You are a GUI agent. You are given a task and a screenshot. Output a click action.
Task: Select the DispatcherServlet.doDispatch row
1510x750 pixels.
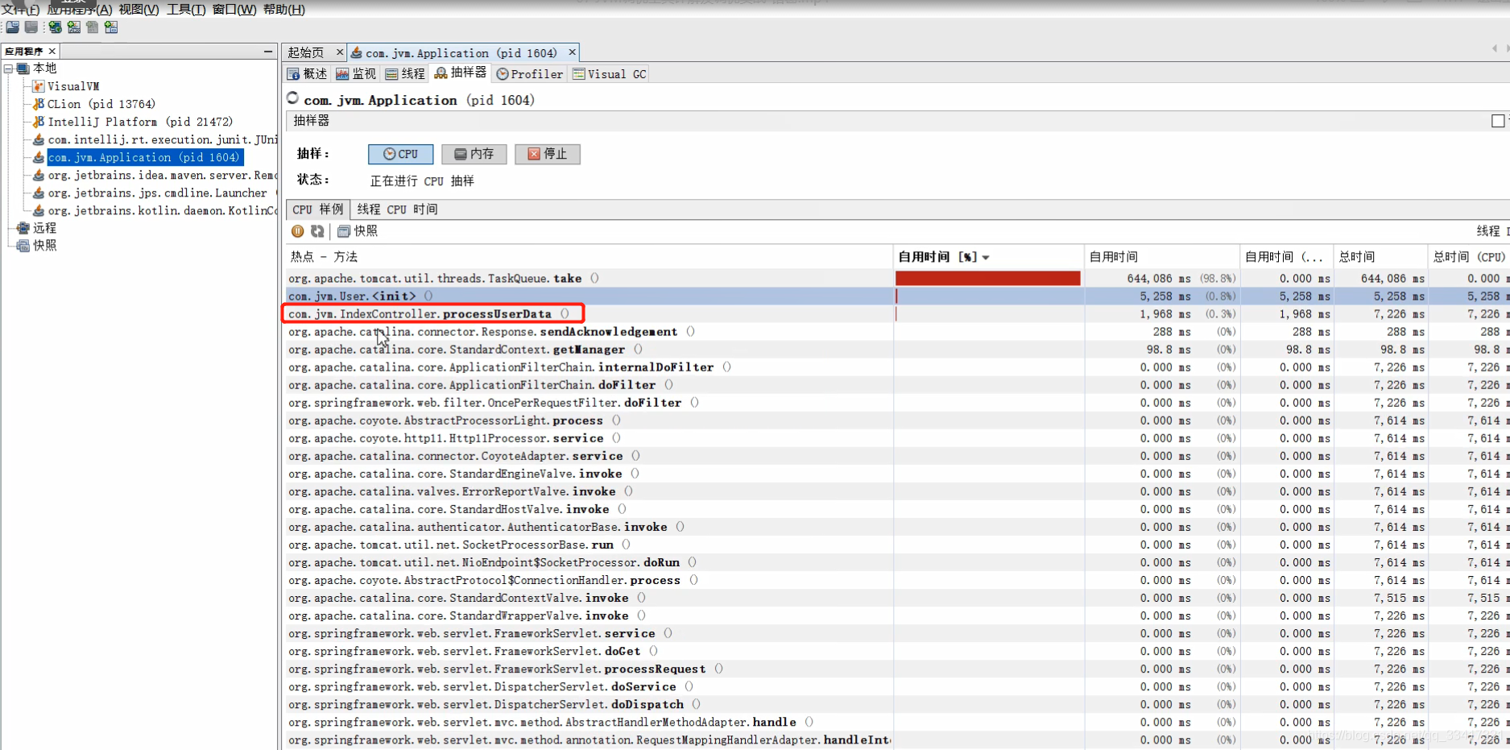point(897,705)
